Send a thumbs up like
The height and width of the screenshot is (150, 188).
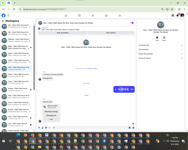pyautogui.click(x=133, y=127)
